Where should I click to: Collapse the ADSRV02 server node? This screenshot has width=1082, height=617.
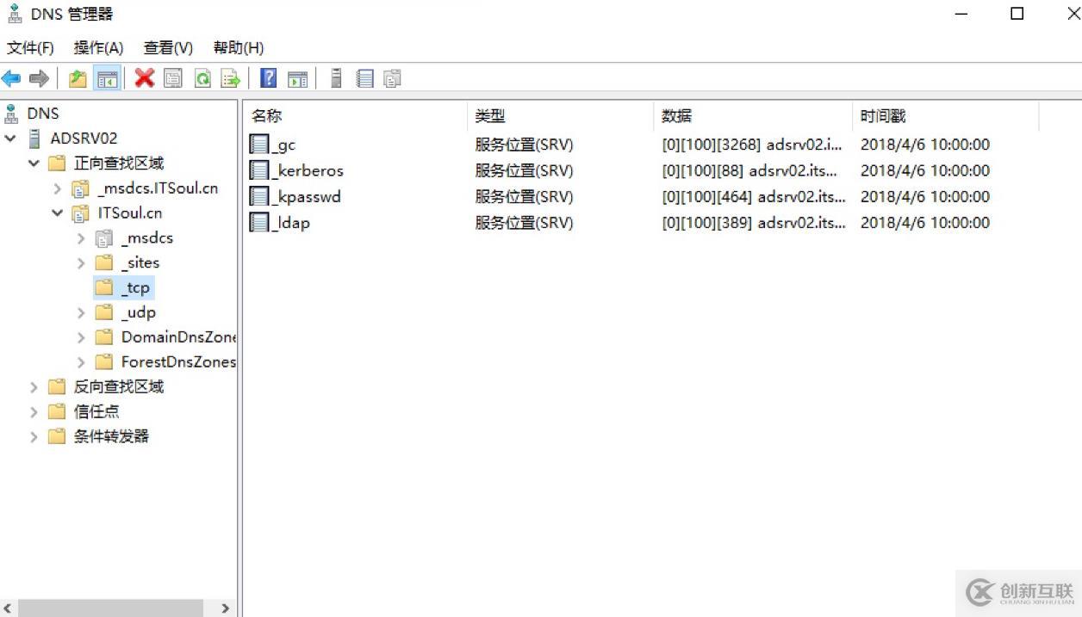(x=10, y=138)
